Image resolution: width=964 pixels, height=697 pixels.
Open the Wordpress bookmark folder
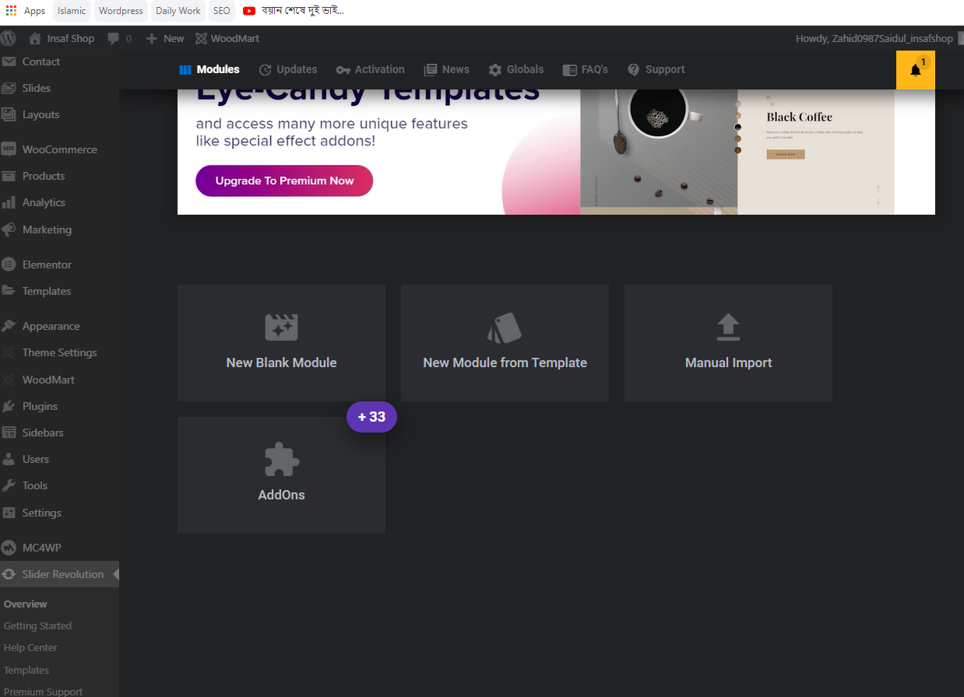(121, 11)
